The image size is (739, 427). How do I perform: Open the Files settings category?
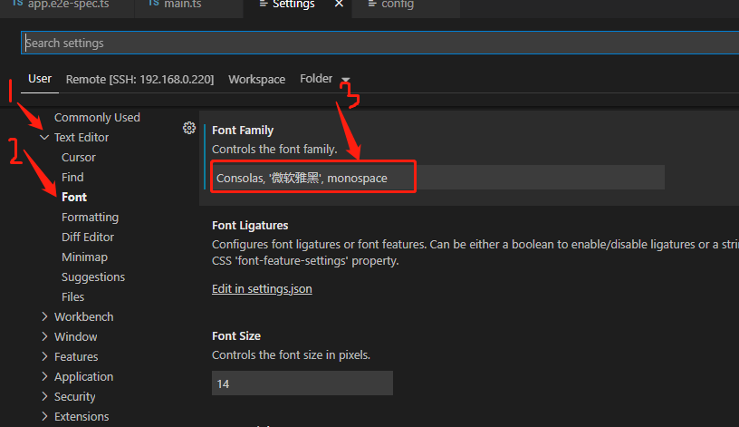click(73, 296)
